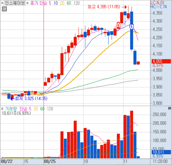Toggle the 5-period moving average in price legend
This screenshot has height=165, width=172.
click(x=49, y=3)
